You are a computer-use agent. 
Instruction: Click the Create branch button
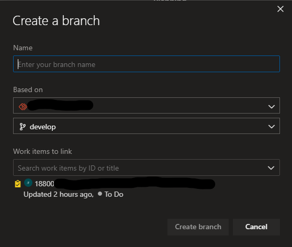click(x=198, y=227)
